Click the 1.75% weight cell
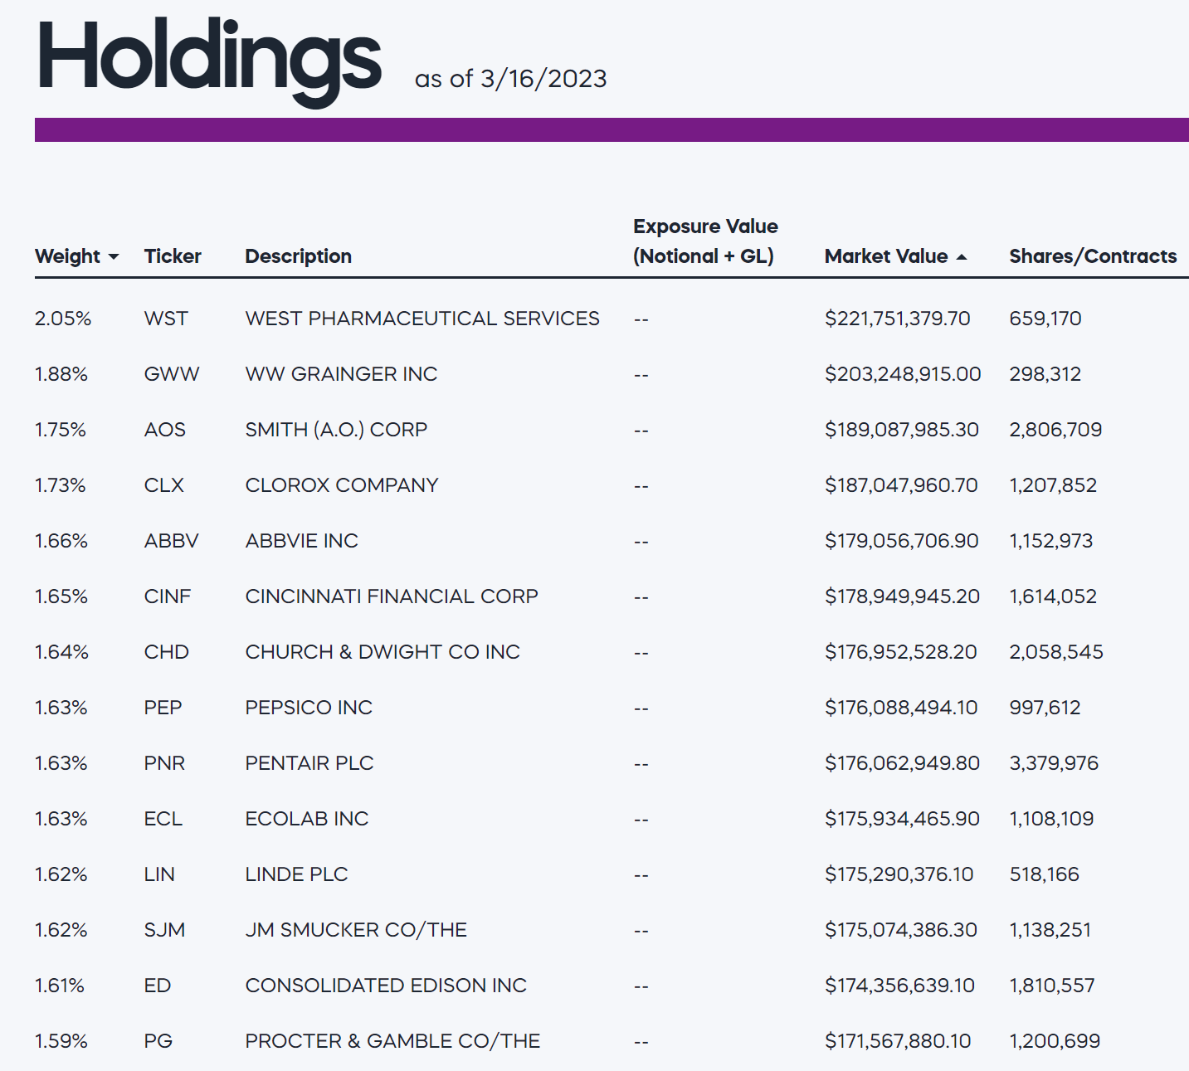 point(61,430)
